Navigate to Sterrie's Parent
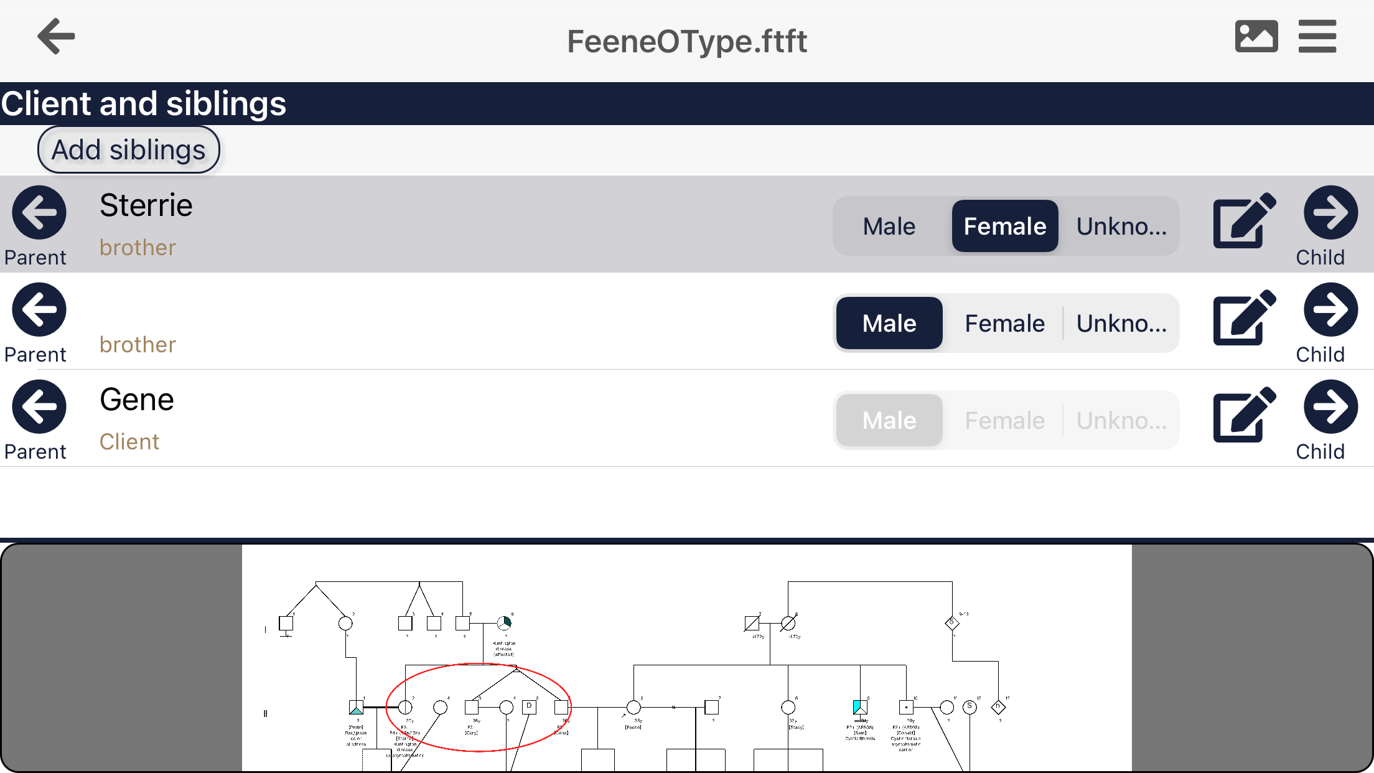Image resolution: width=1374 pixels, height=773 pixels. tap(37, 212)
